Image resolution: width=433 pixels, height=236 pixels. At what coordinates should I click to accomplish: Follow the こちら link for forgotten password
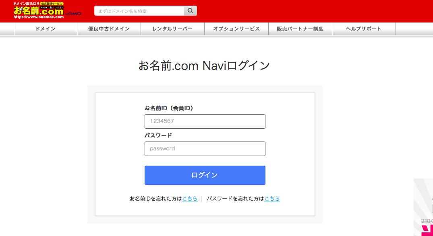click(272, 199)
